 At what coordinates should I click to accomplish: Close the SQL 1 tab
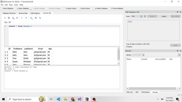coord(10,22)
